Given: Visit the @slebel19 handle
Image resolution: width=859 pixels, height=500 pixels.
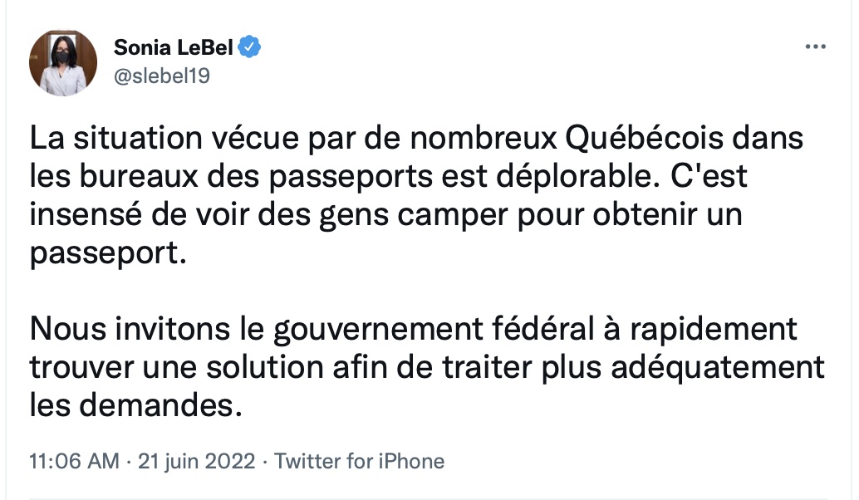Looking at the screenshot, I should 162,76.
